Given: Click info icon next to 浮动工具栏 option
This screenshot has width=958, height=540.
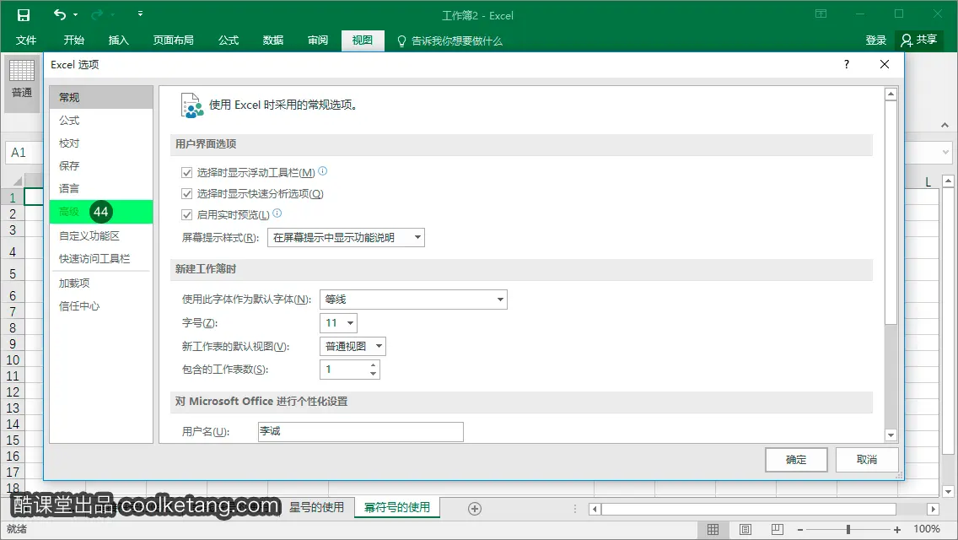Looking at the screenshot, I should click(323, 171).
